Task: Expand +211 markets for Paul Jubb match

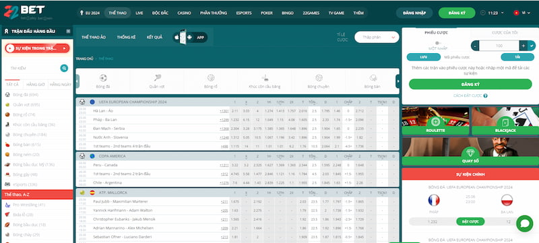Action: tap(225, 201)
